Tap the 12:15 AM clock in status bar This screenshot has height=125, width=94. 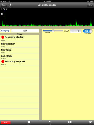tap(47, 1)
